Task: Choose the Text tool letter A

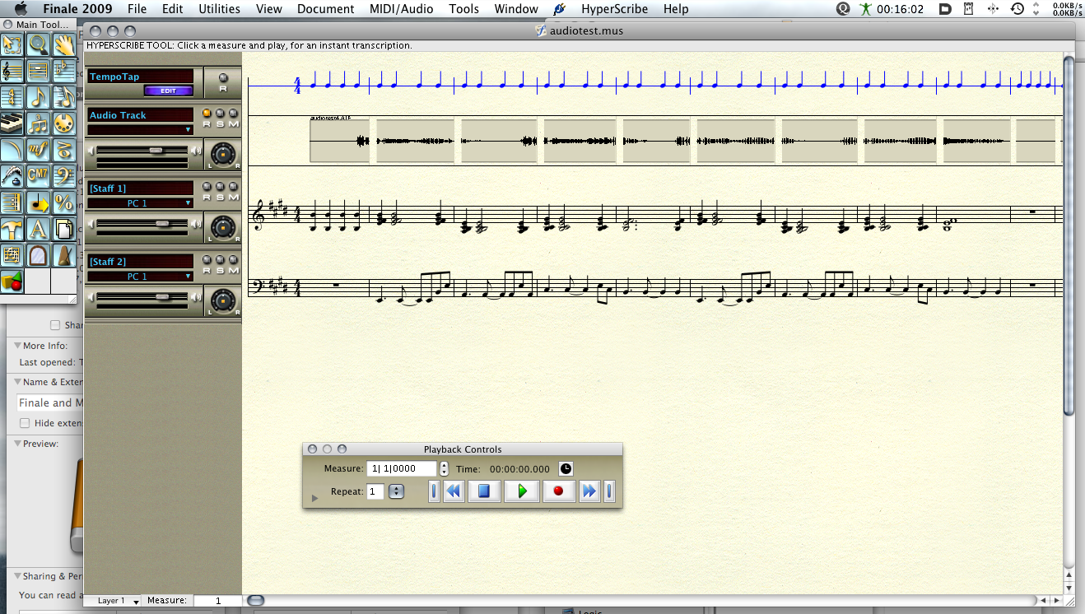Action: (x=38, y=229)
